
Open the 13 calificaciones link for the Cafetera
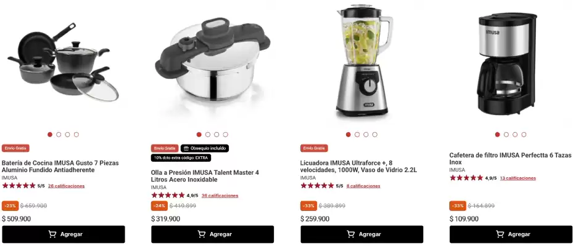coord(518,178)
